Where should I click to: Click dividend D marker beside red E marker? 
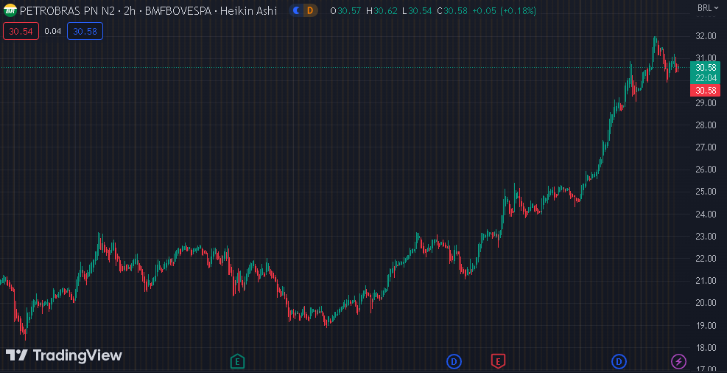pos(454,360)
